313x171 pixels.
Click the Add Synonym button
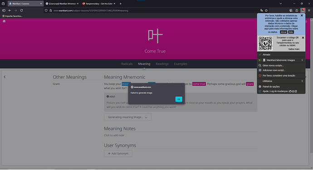[x=118, y=153]
